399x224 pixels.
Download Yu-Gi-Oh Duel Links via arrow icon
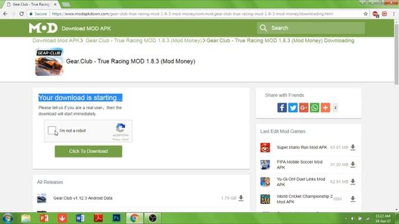(353, 182)
